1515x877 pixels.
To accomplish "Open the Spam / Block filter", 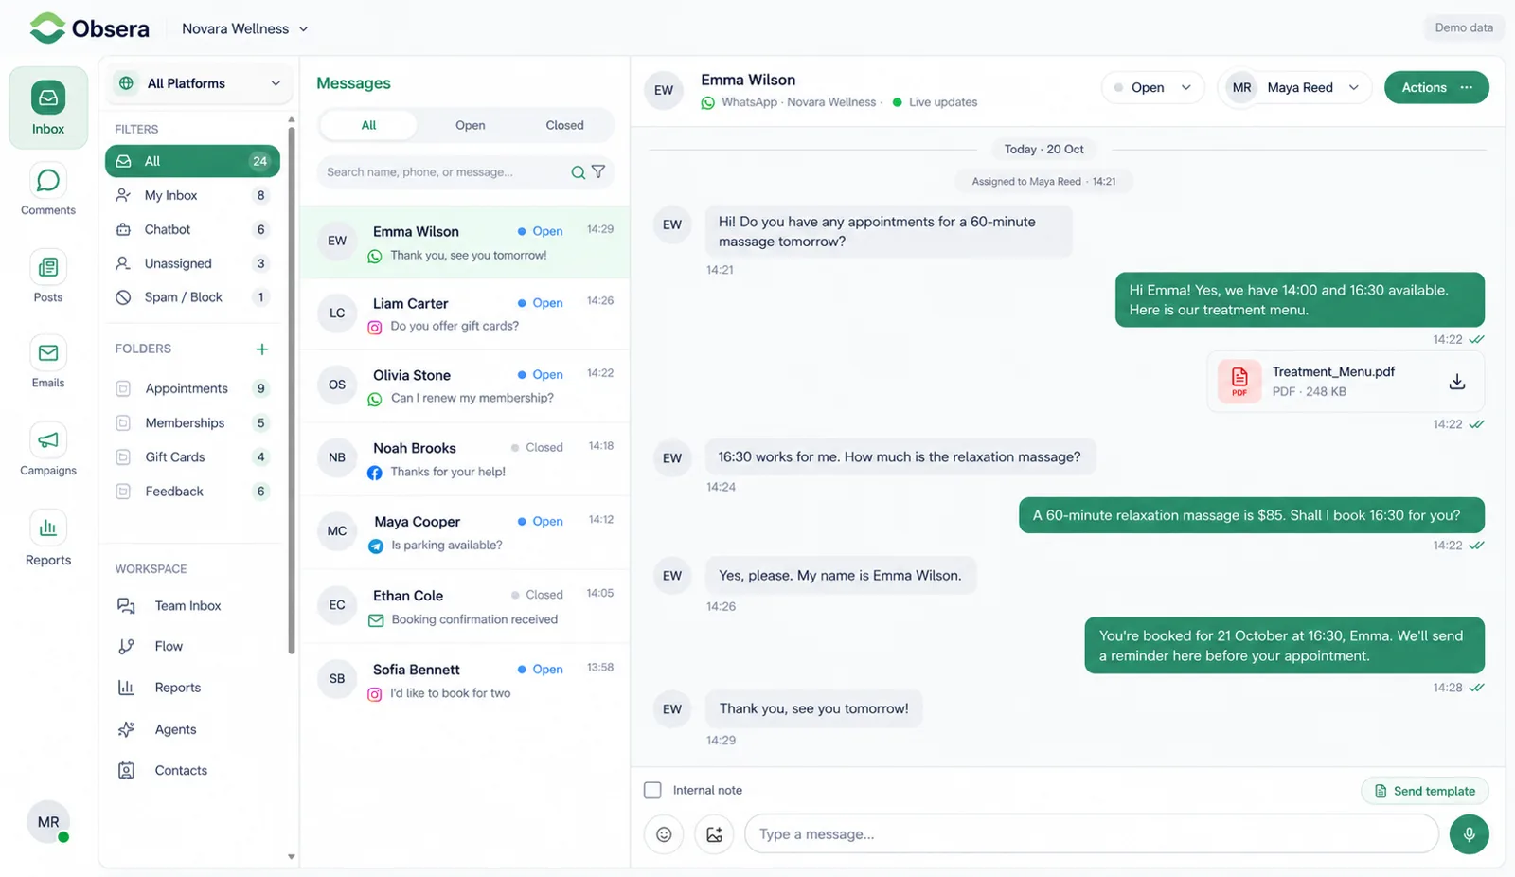I will (x=192, y=297).
